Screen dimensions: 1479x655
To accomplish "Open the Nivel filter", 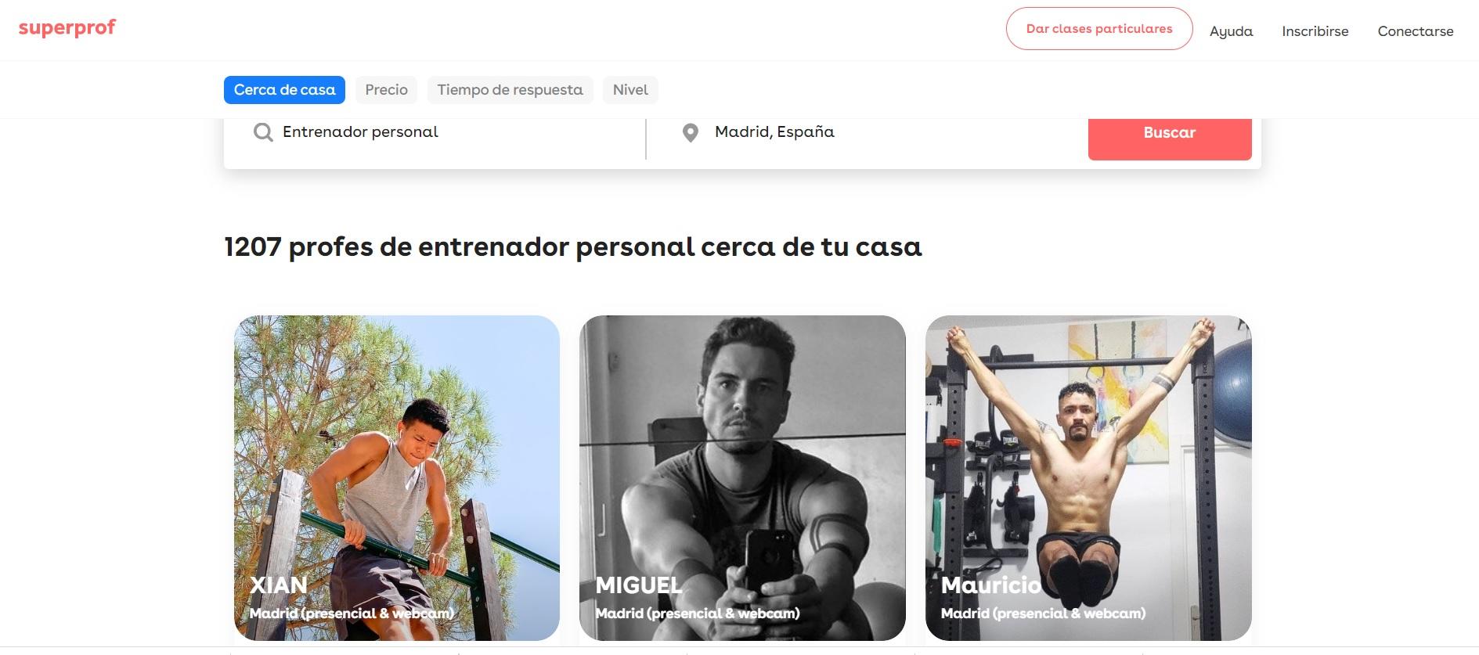I will pos(630,90).
